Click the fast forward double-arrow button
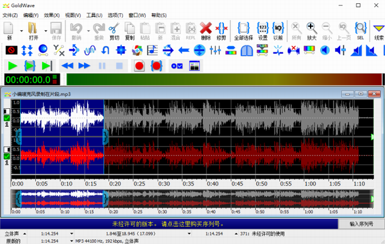The image size is (385, 244). coord(84,66)
